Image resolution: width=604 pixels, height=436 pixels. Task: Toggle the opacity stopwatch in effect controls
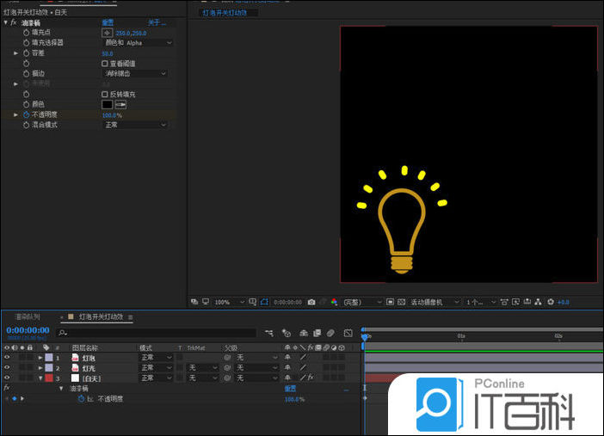[x=26, y=114]
